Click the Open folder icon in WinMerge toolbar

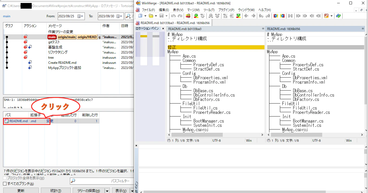coord(151,16)
